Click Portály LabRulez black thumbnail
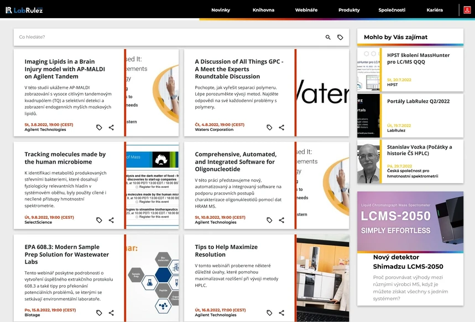Image resolution: width=475 pixels, height=322 pixels. pyautogui.click(x=368, y=115)
